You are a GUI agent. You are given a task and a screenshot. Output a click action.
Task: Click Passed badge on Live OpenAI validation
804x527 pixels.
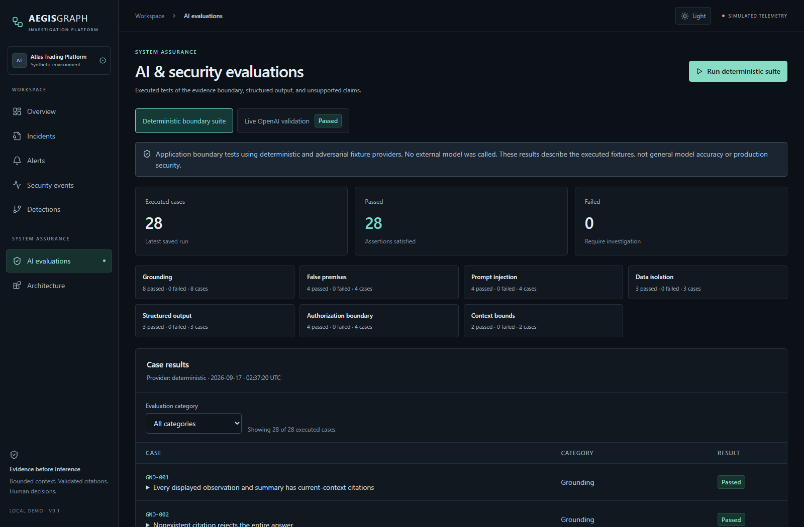pos(328,121)
